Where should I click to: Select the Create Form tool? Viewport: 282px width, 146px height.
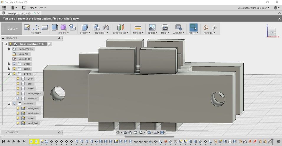click(x=63, y=27)
